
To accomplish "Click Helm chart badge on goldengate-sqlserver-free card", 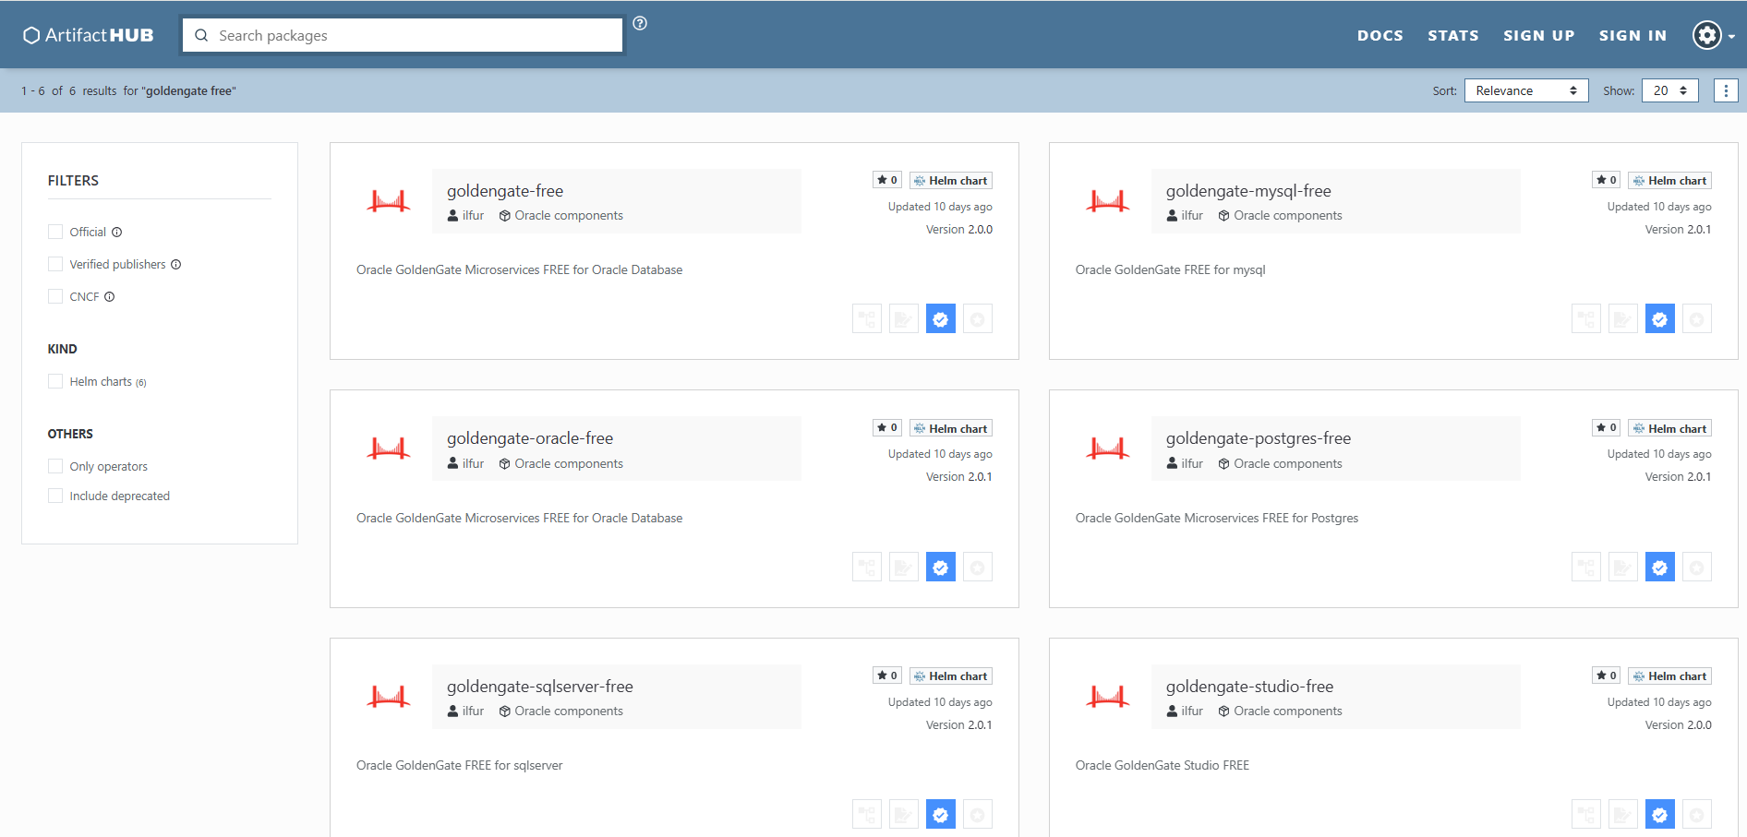I will click(x=951, y=676).
